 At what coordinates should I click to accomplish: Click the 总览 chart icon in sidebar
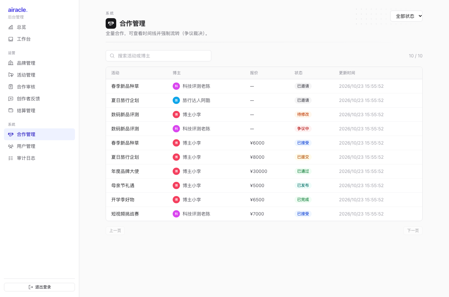pyautogui.click(x=11, y=27)
